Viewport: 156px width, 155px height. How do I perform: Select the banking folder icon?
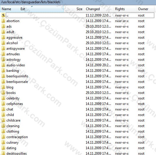[3, 71]
